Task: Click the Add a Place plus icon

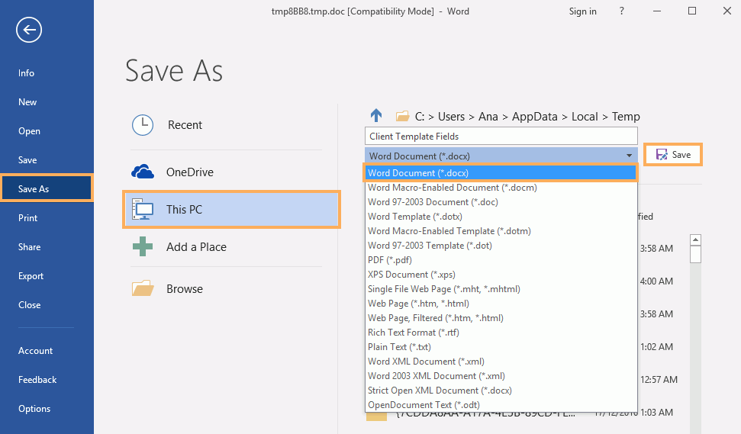Action: tap(143, 247)
